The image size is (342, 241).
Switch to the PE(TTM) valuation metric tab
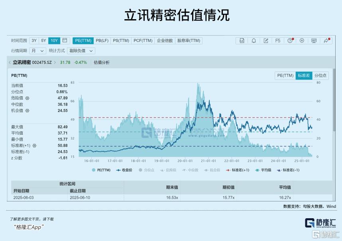(x=83, y=41)
